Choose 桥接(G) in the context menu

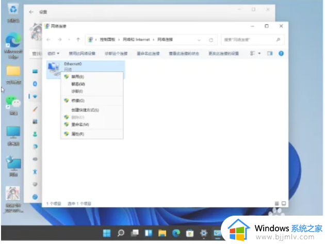pos(92,101)
